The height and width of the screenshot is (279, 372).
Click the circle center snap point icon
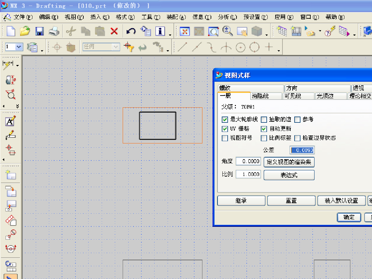tap(240, 47)
